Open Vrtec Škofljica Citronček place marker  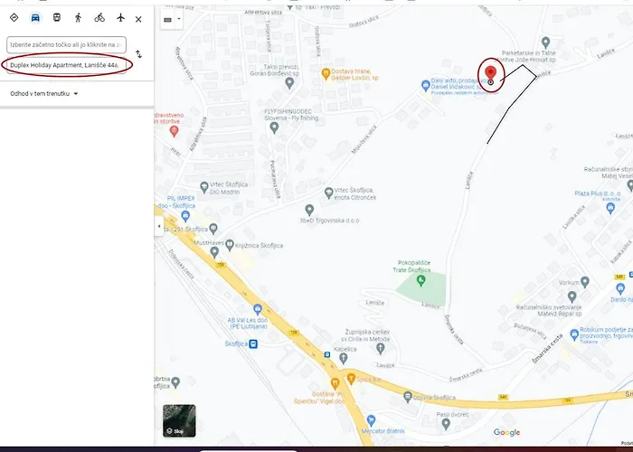329,193
